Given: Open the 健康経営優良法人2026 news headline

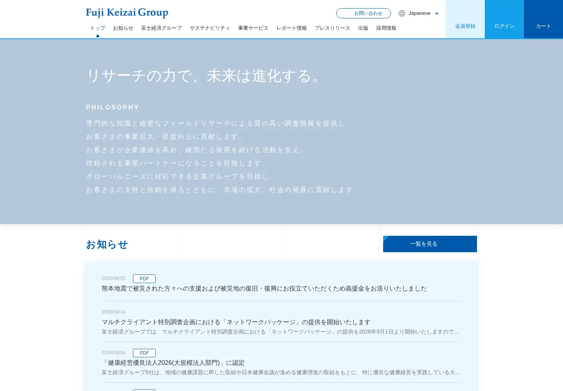Looking at the screenshot, I should tap(173, 363).
